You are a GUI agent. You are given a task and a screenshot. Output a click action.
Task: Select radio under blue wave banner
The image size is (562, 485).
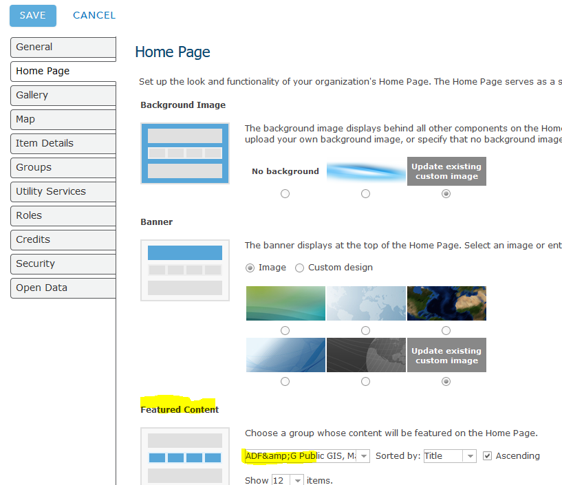click(285, 381)
